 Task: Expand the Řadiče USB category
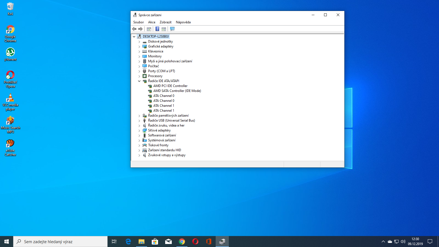(139, 121)
